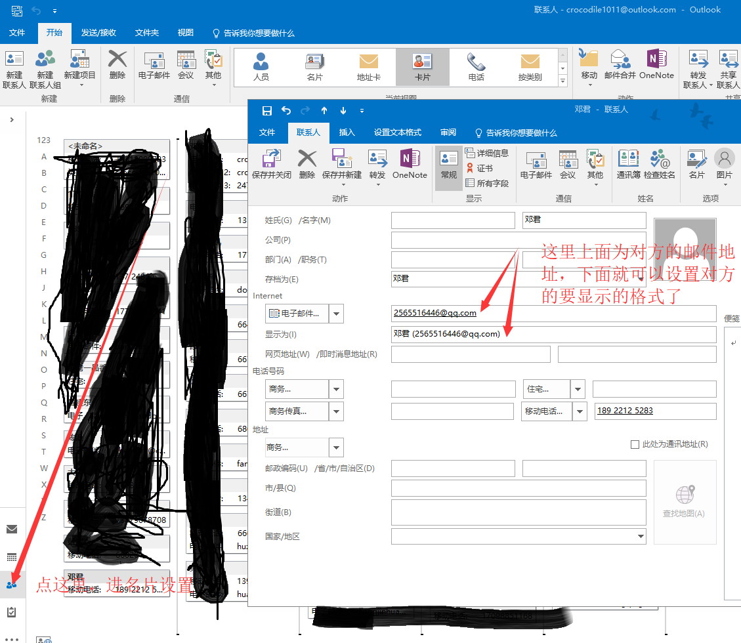Open the New Items menu
This screenshot has height=643, width=741.
tap(79, 70)
